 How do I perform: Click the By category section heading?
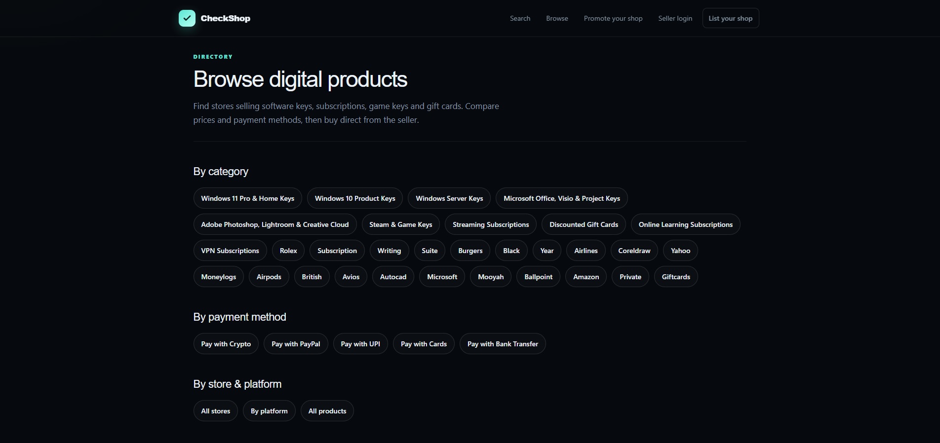(x=221, y=172)
